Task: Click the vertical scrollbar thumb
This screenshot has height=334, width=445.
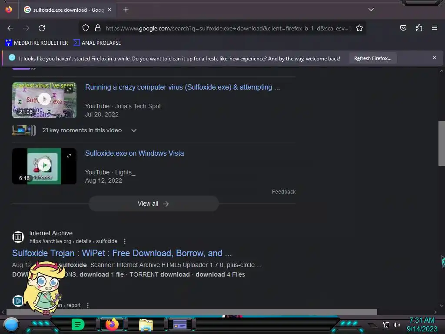Action: pos(442,143)
